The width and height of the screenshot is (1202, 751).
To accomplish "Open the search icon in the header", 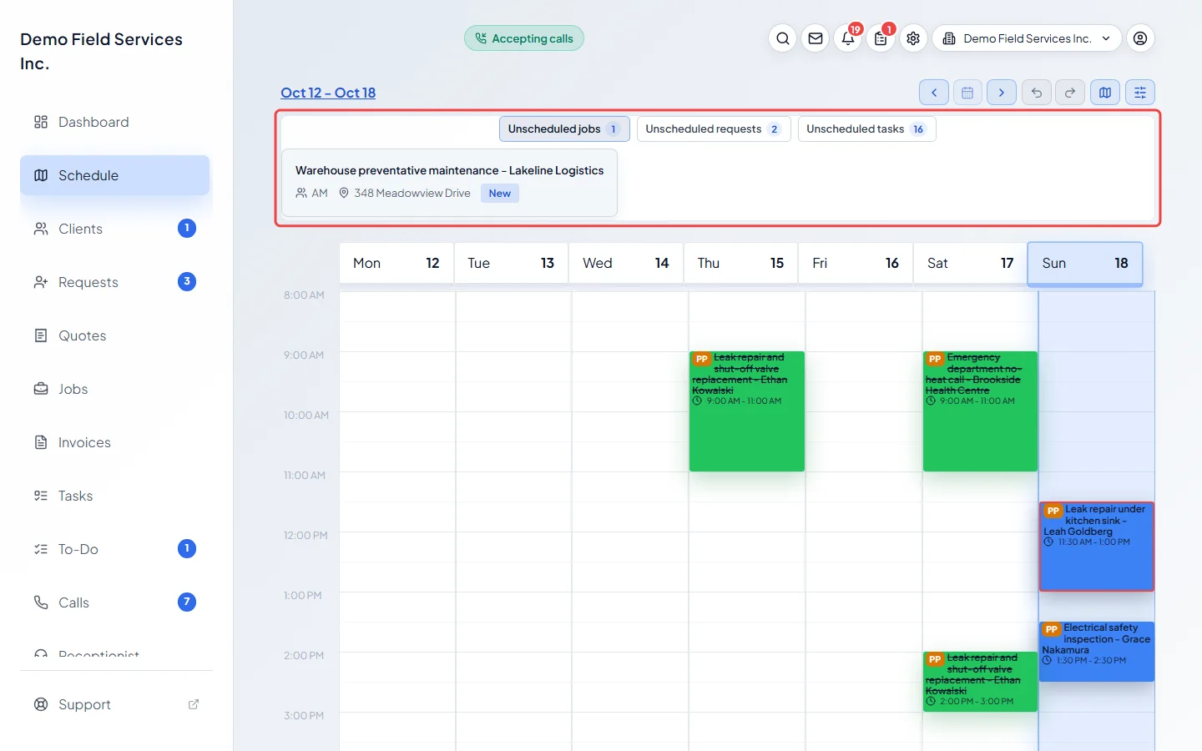I will pyautogui.click(x=782, y=38).
